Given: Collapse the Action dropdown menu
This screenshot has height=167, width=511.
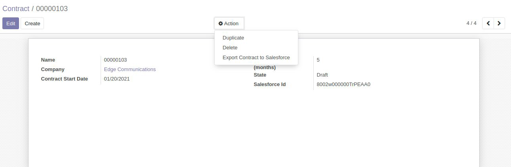Looking at the screenshot, I should point(229,24).
